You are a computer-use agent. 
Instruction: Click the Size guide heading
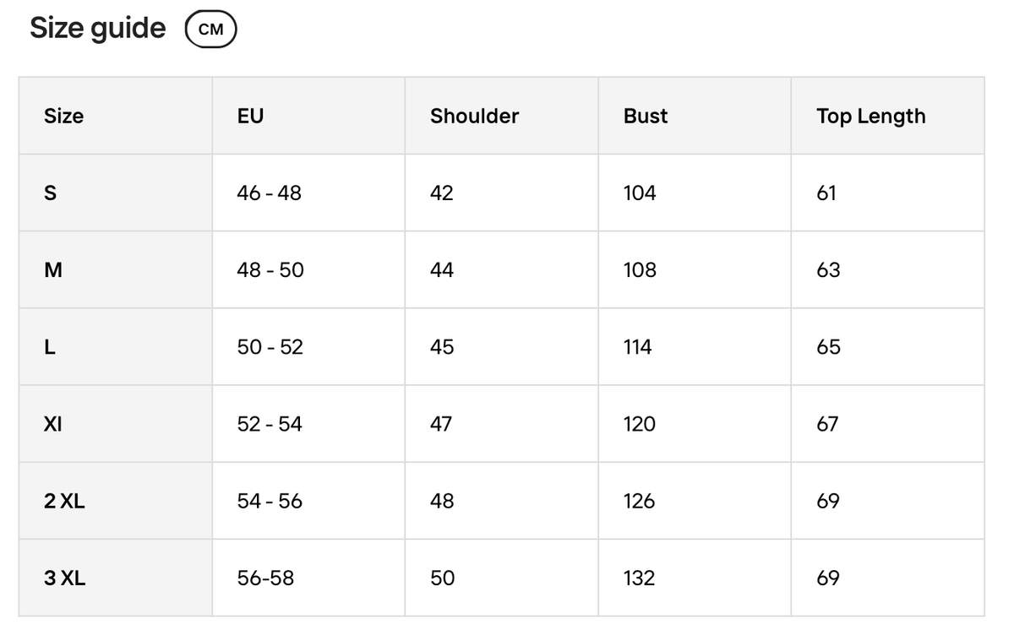pyautogui.click(x=98, y=29)
